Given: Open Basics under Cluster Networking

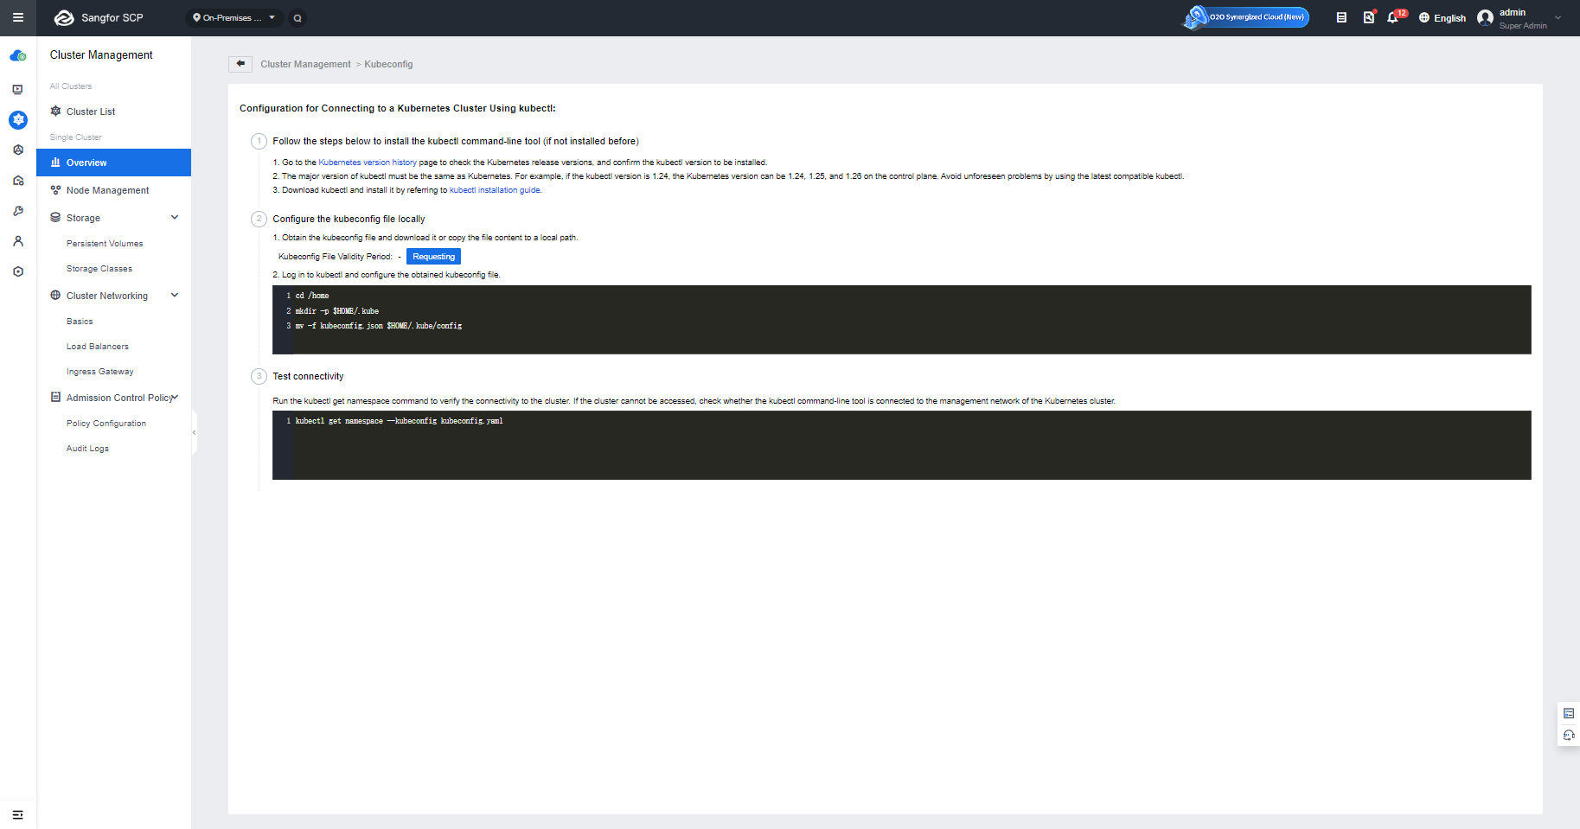Looking at the screenshot, I should pyautogui.click(x=80, y=322).
